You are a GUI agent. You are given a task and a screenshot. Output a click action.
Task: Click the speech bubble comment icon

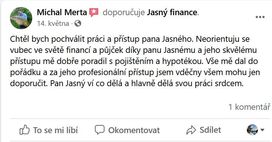coord(100,130)
